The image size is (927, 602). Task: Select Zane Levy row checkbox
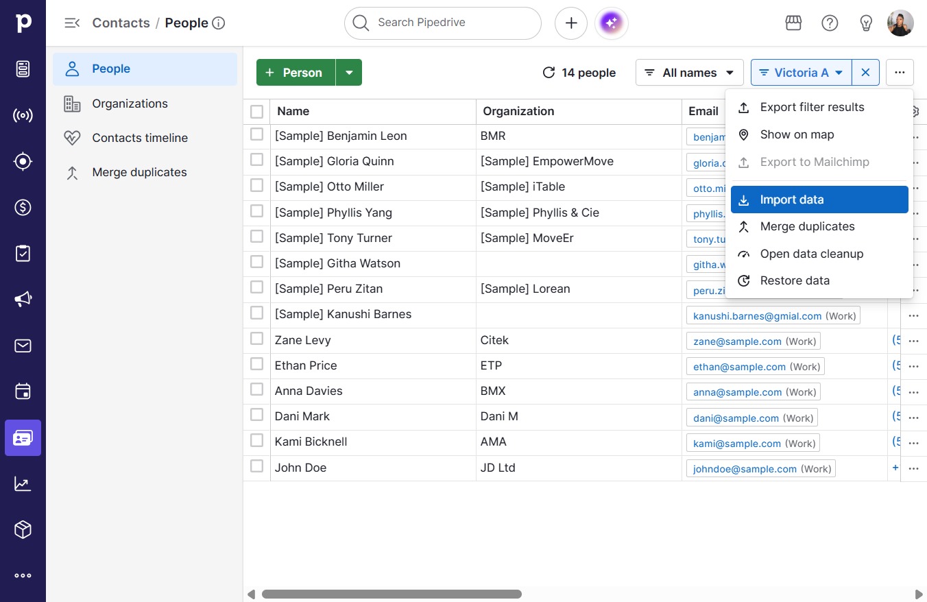point(256,338)
